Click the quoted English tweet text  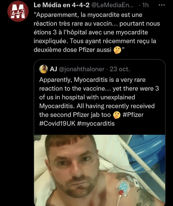click(x=99, y=102)
